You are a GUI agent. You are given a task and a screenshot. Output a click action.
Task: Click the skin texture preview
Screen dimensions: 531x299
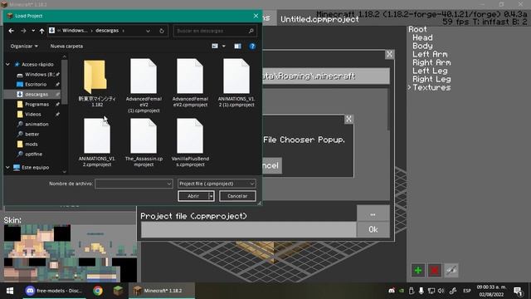(70, 253)
